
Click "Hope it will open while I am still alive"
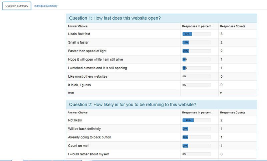click(95, 60)
